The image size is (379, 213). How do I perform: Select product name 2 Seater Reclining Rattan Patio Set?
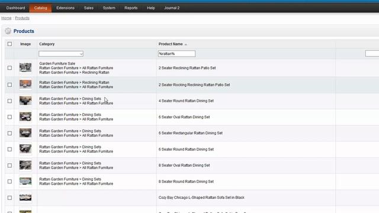tap(187, 68)
